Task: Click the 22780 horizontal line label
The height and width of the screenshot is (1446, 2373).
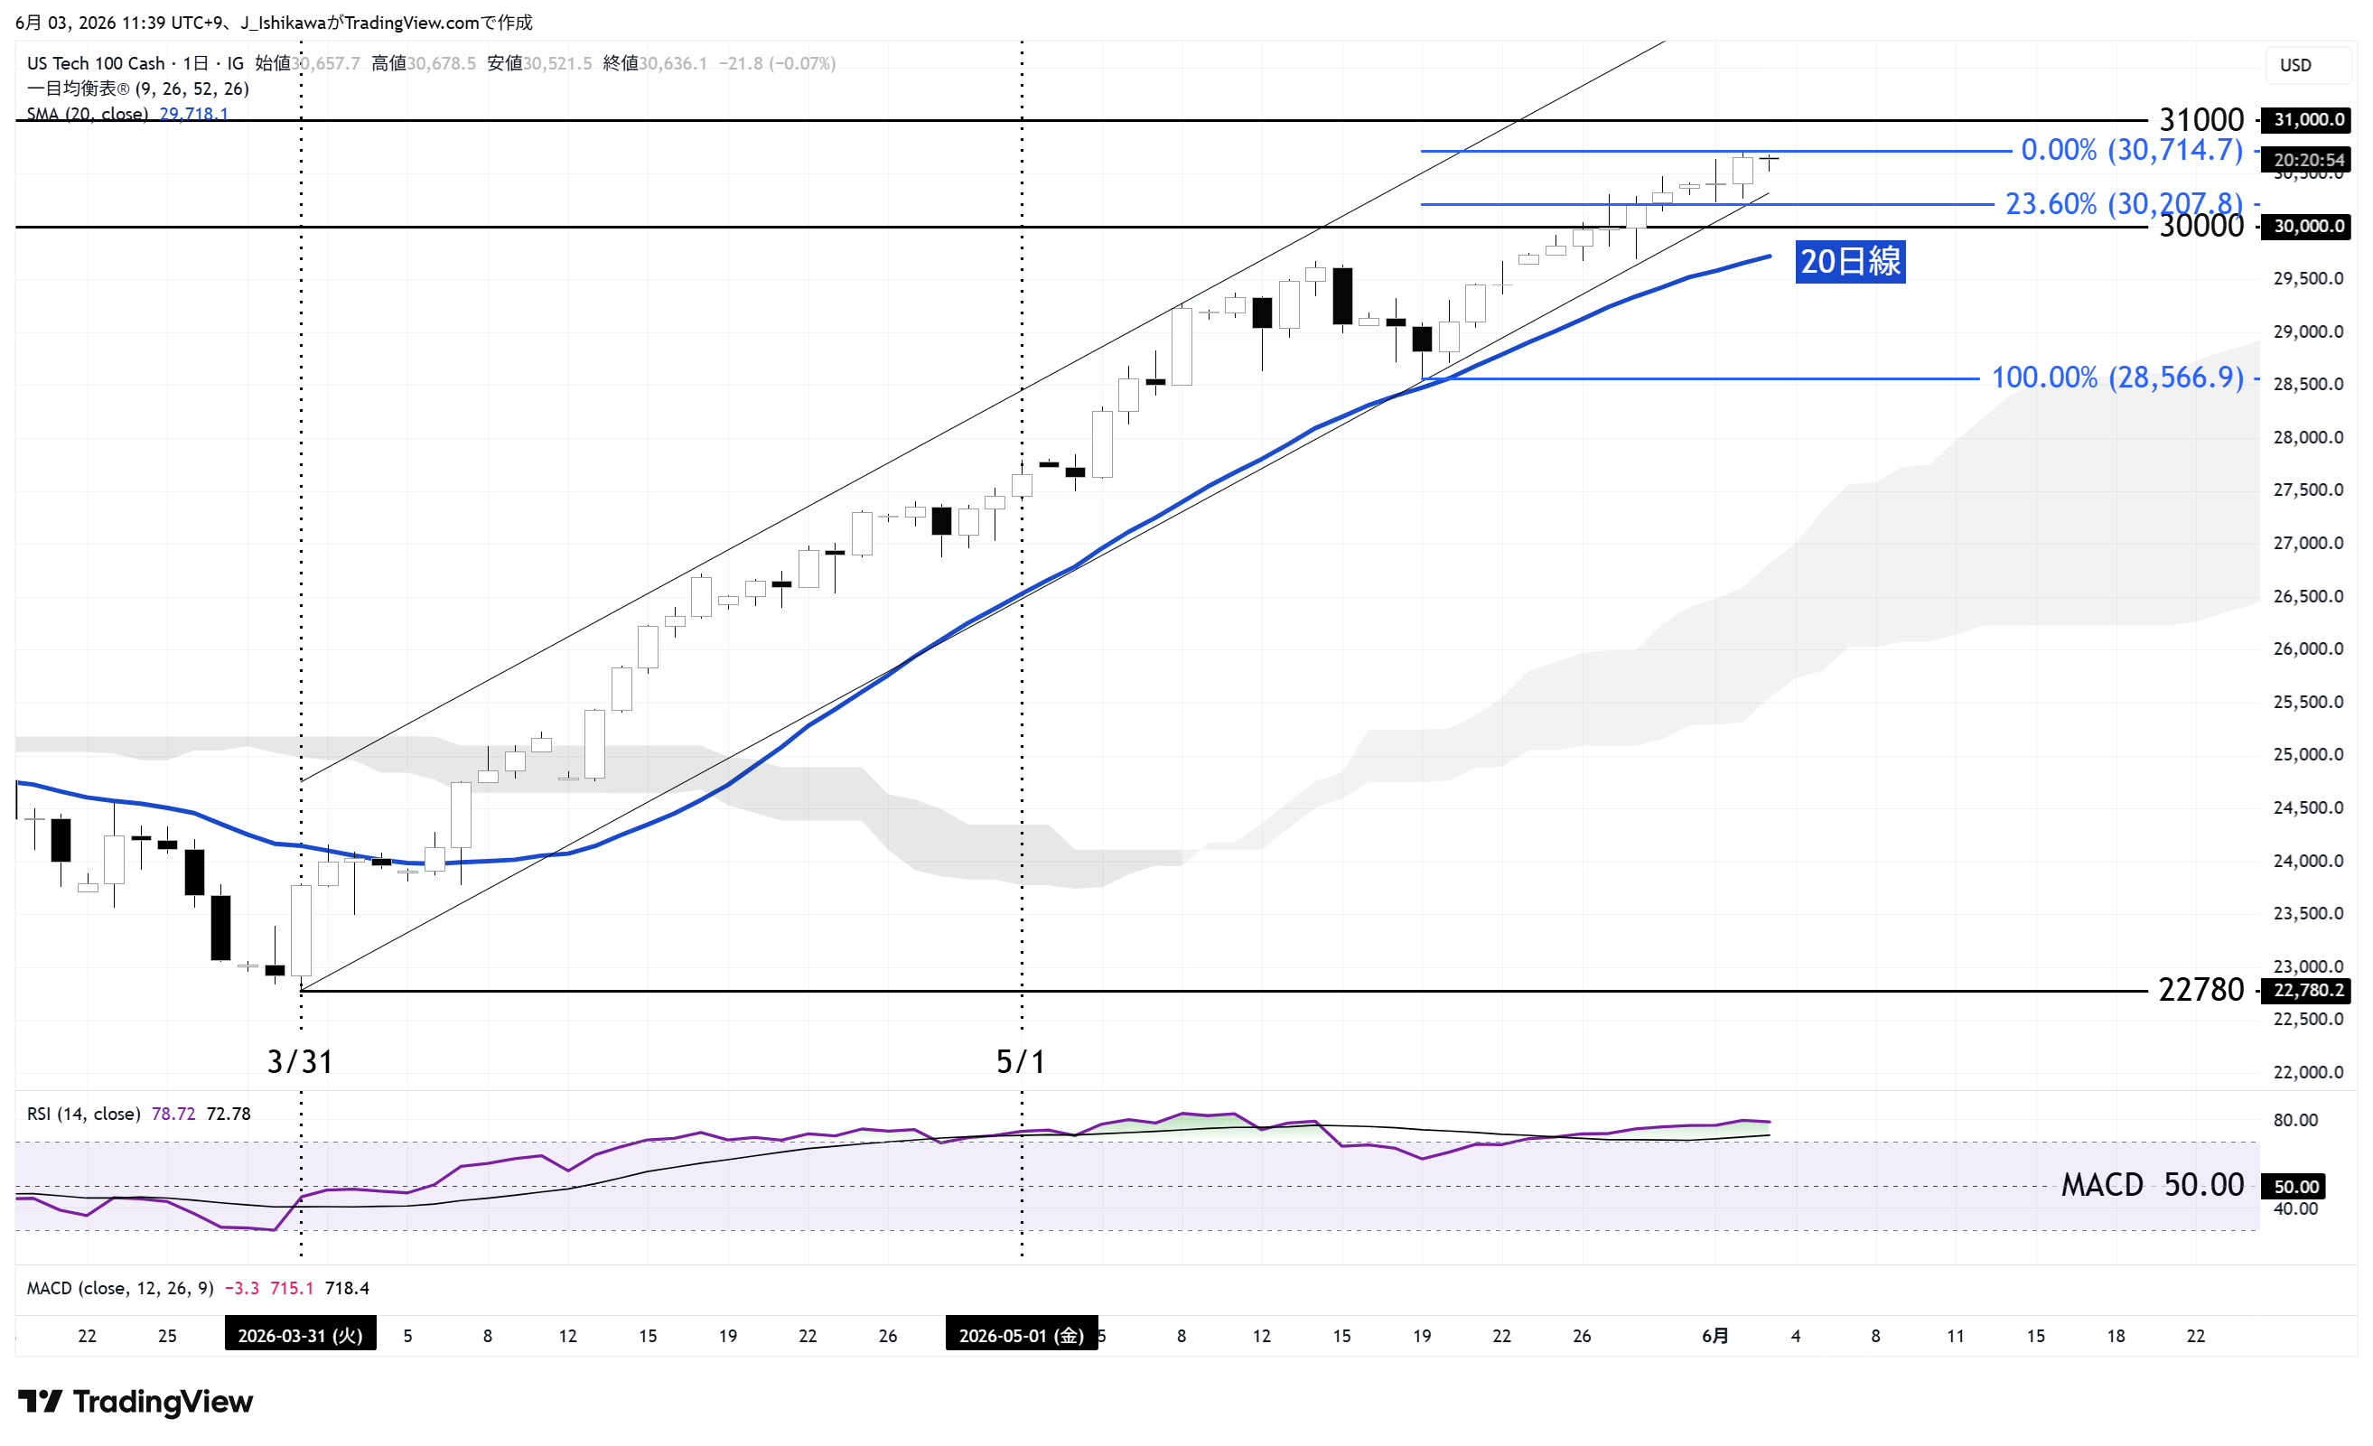Action: click(2200, 990)
